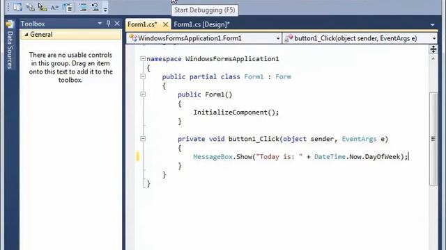Click the toolbar icon showing a mouse pointer
Viewport: 446px width, 250px height.
(43, 7)
